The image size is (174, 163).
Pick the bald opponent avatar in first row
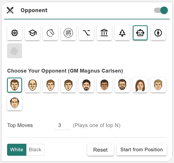pyautogui.click(x=32, y=85)
